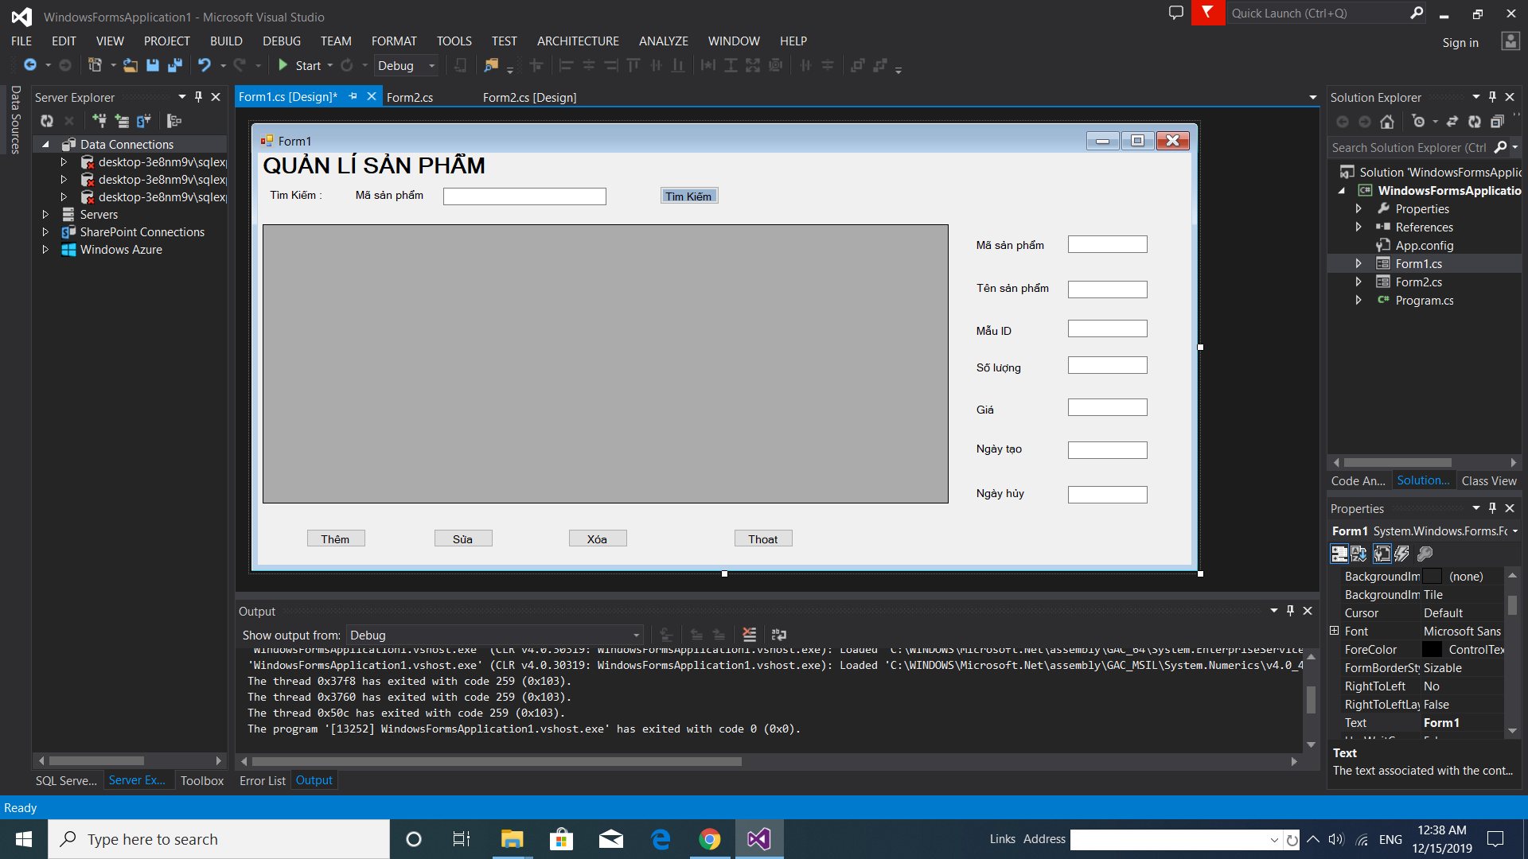This screenshot has width=1528, height=859.
Task: Select the Thêm button on the form
Action: pyautogui.click(x=335, y=538)
